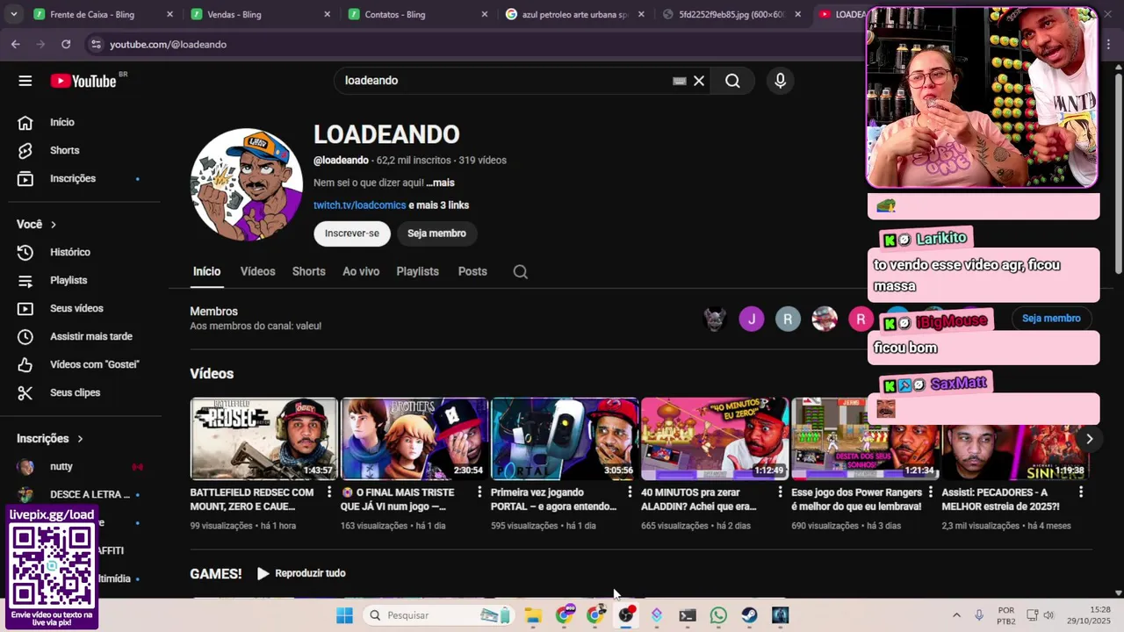
Task: Open options for ALADDIN video
Action: click(780, 492)
